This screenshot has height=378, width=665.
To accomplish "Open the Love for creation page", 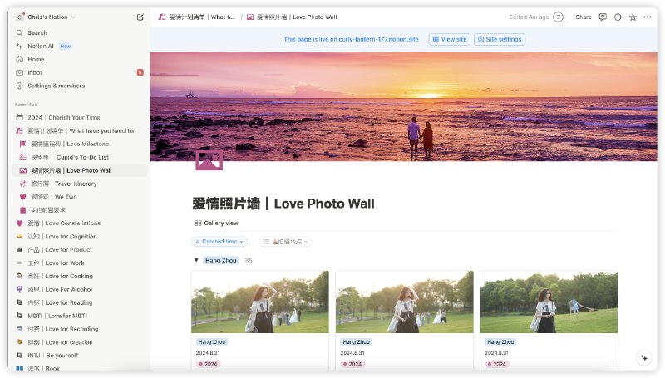I will pos(60,342).
